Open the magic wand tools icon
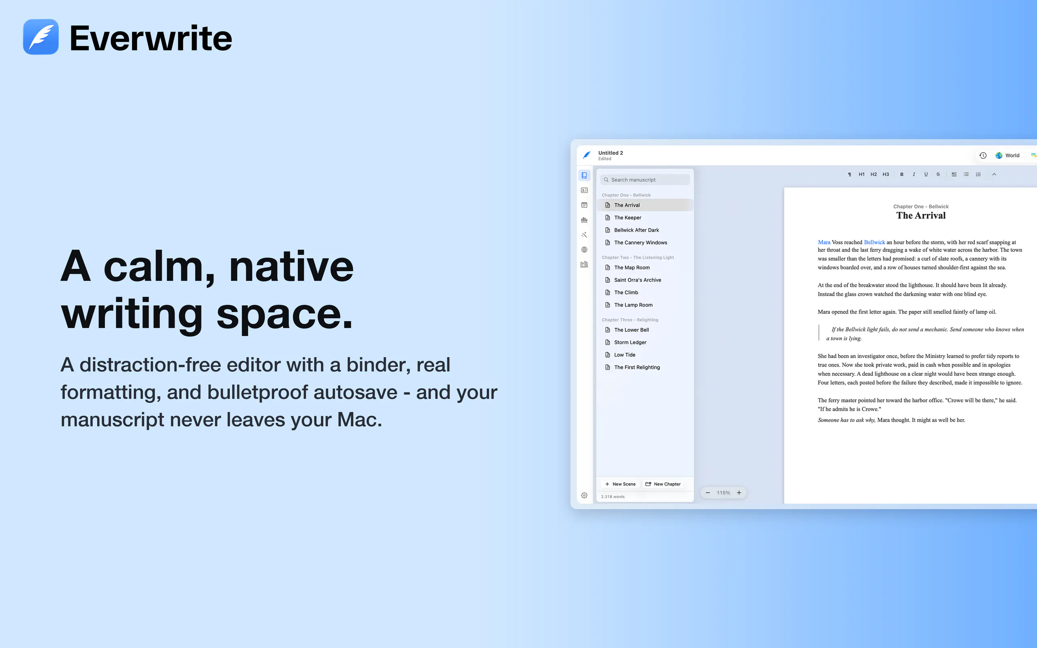This screenshot has height=648, width=1037. pyautogui.click(x=584, y=235)
